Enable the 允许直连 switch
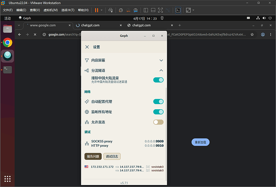The width and height of the screenshot is (276, 187). (x=158, y=122)
